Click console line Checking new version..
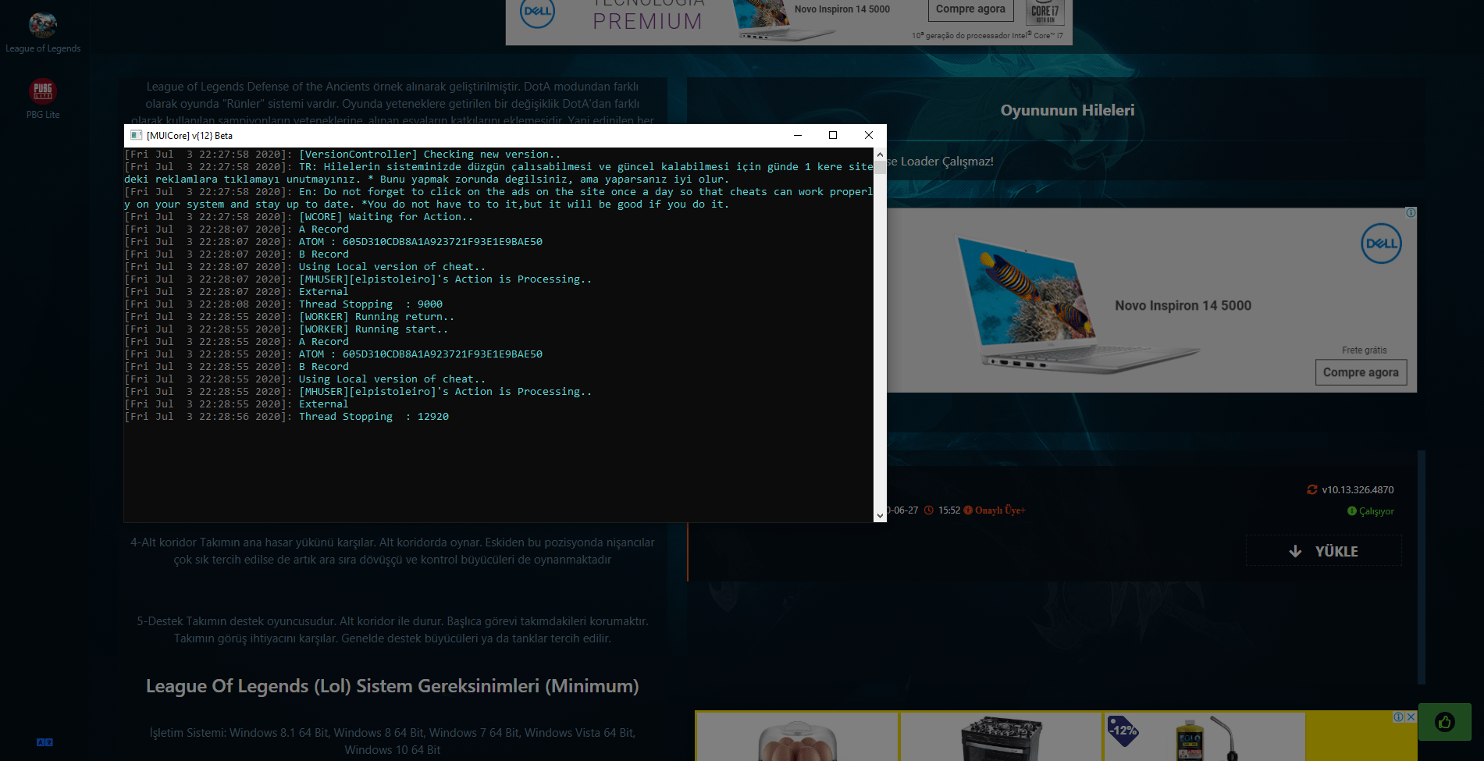Viewport: 1484px width, 761px height. point(429,155)
